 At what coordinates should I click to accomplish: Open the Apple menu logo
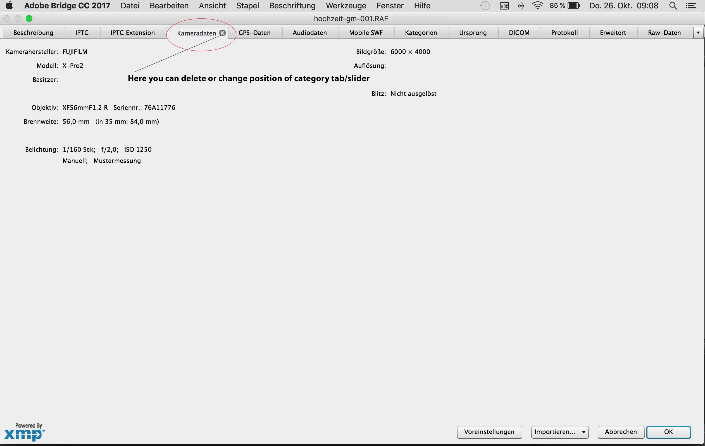pyautogui.click(x=9, y=6)
